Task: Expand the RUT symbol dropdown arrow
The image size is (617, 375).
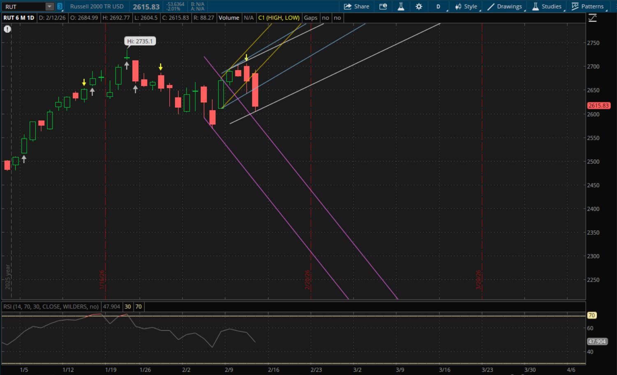Action: 49,7
